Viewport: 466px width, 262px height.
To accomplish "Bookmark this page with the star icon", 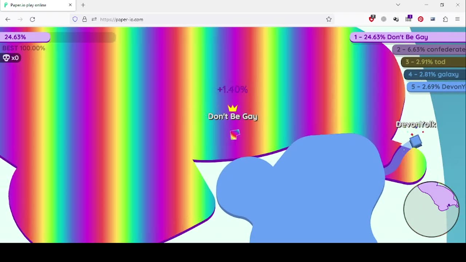I will [x=329, y=19].
